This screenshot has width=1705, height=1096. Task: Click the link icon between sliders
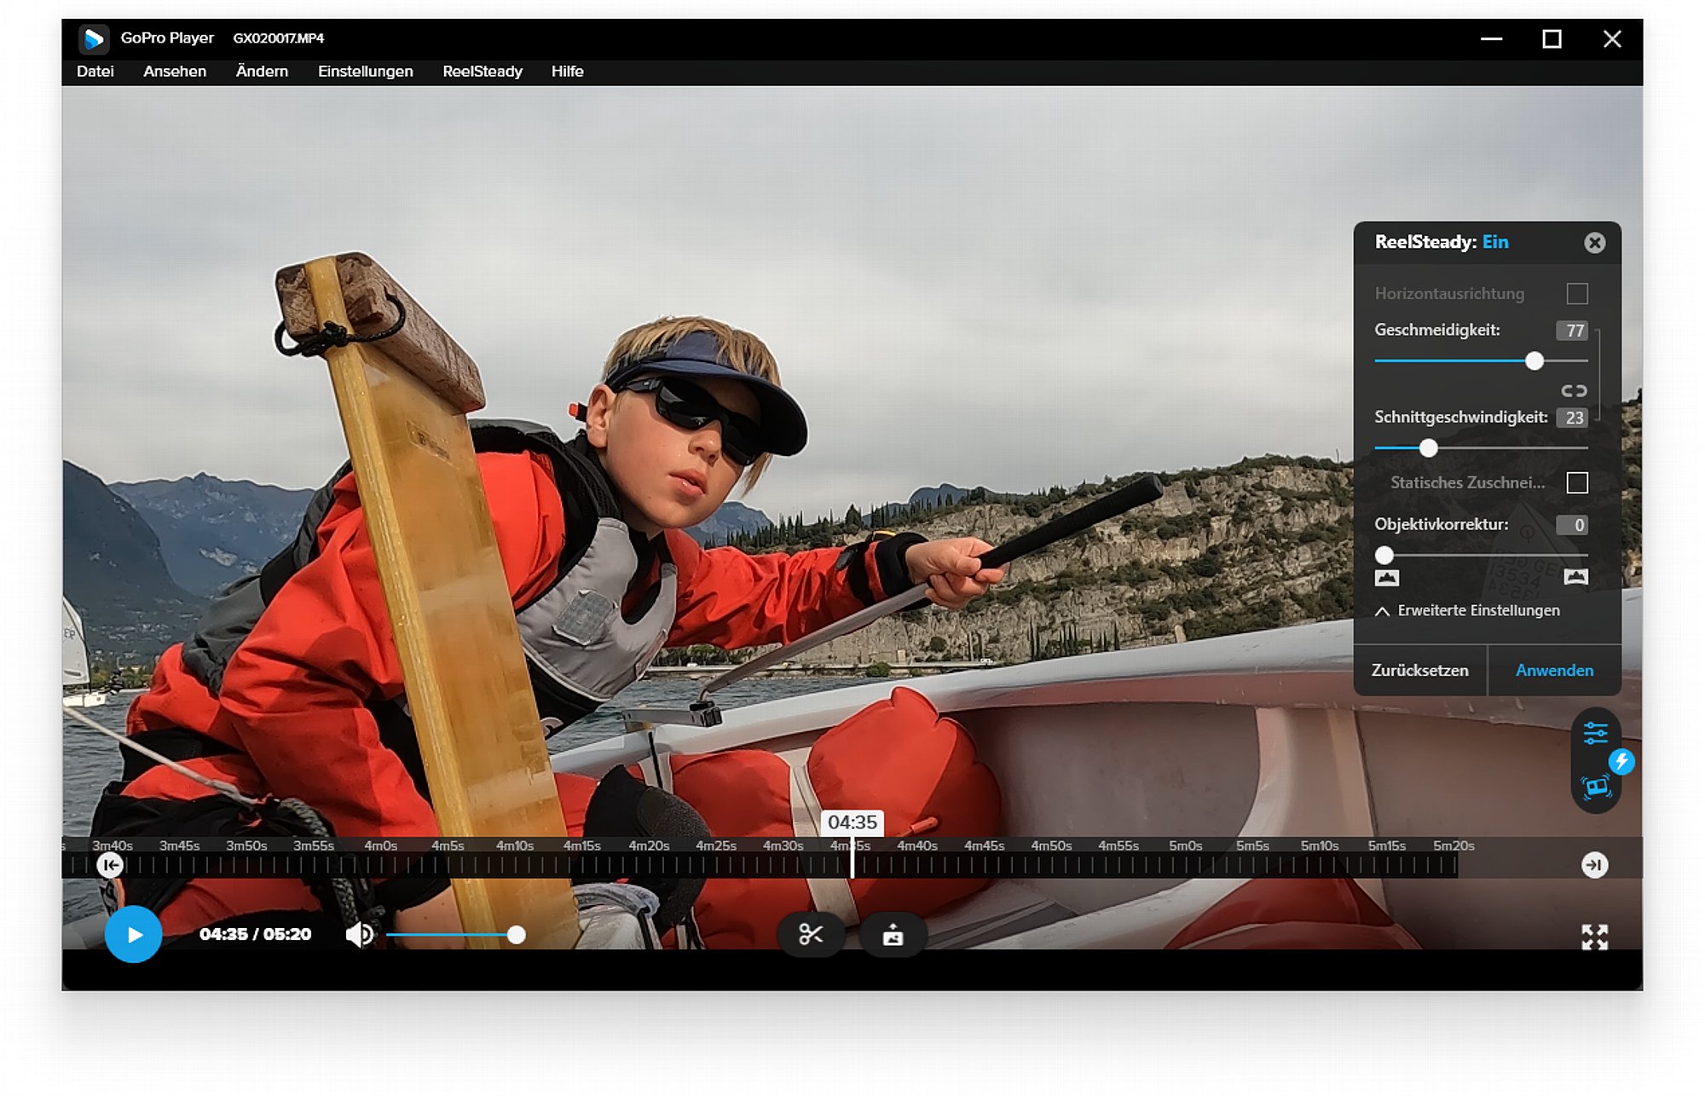[x=1574, y=390]
